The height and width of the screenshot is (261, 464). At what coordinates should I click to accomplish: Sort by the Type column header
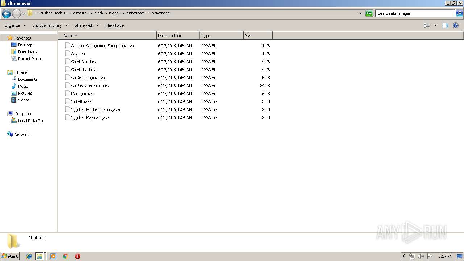coord(221,36)
